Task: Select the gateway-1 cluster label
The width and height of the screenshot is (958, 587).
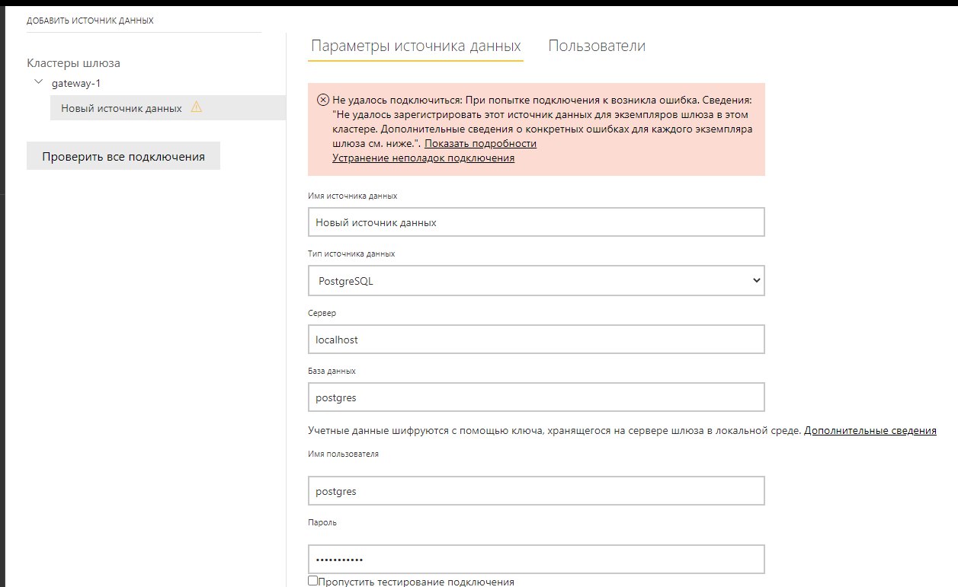Action: coord(76,83)
